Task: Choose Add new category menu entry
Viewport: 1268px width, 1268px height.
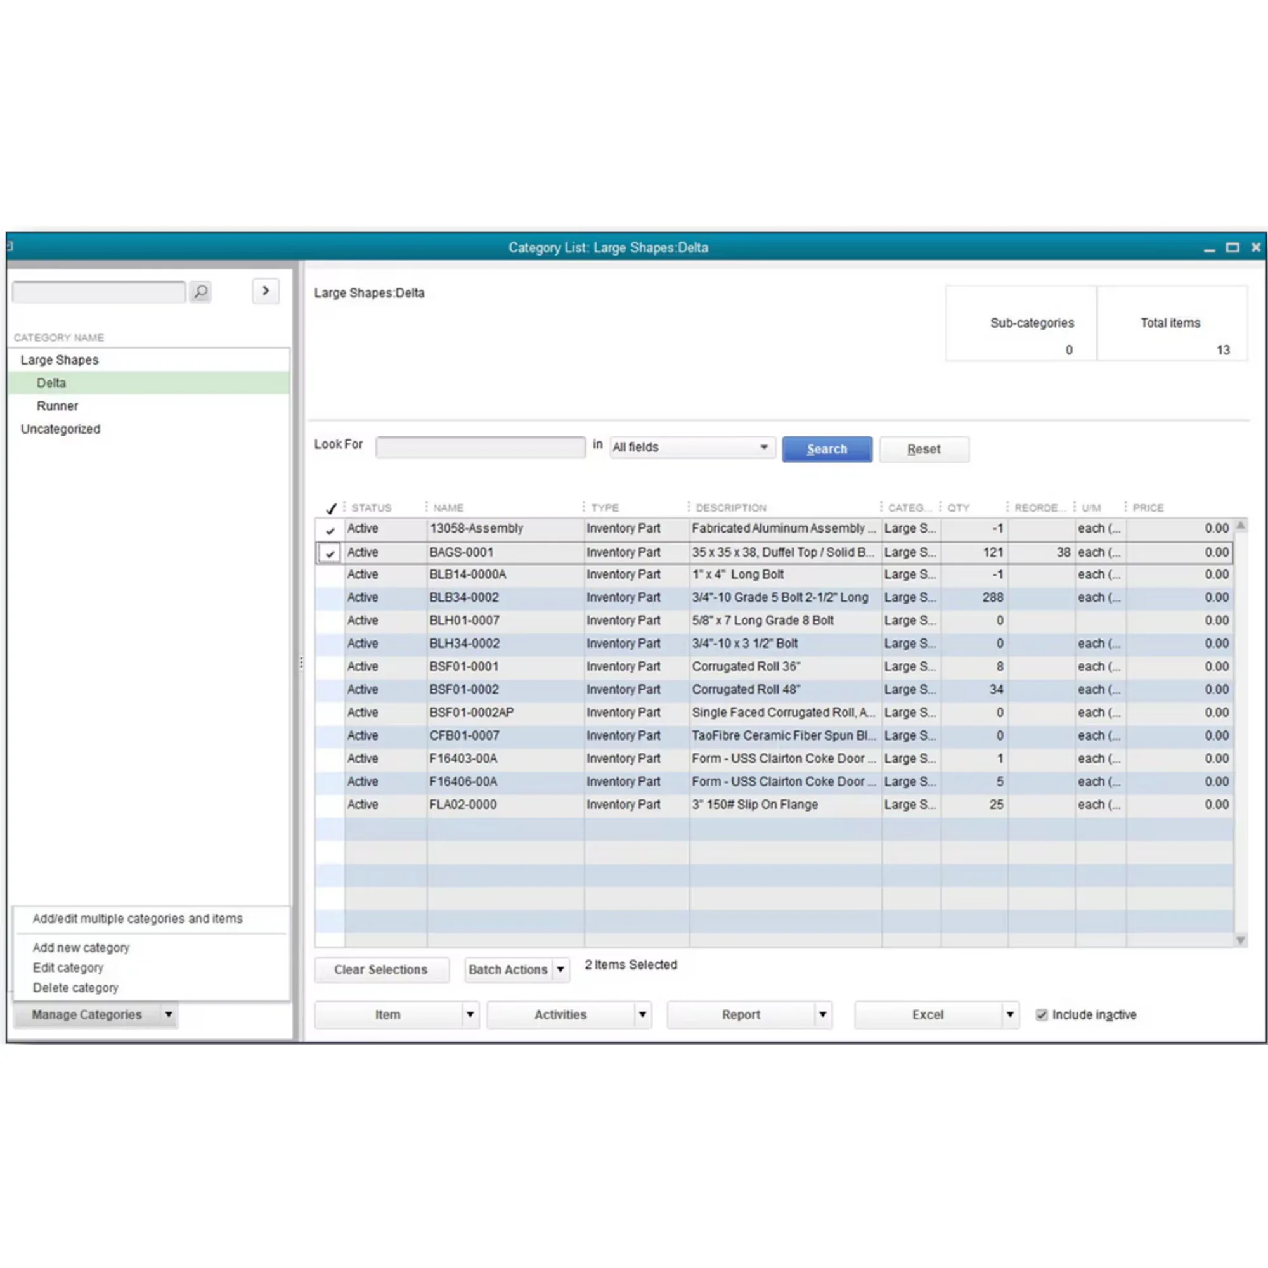Action: (x=81, y=948)
